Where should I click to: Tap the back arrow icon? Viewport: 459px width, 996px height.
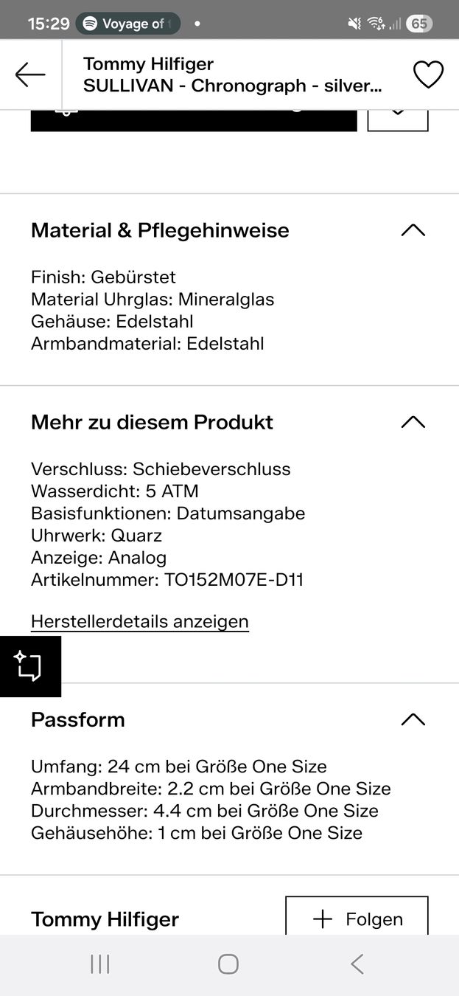click(30, 75)
